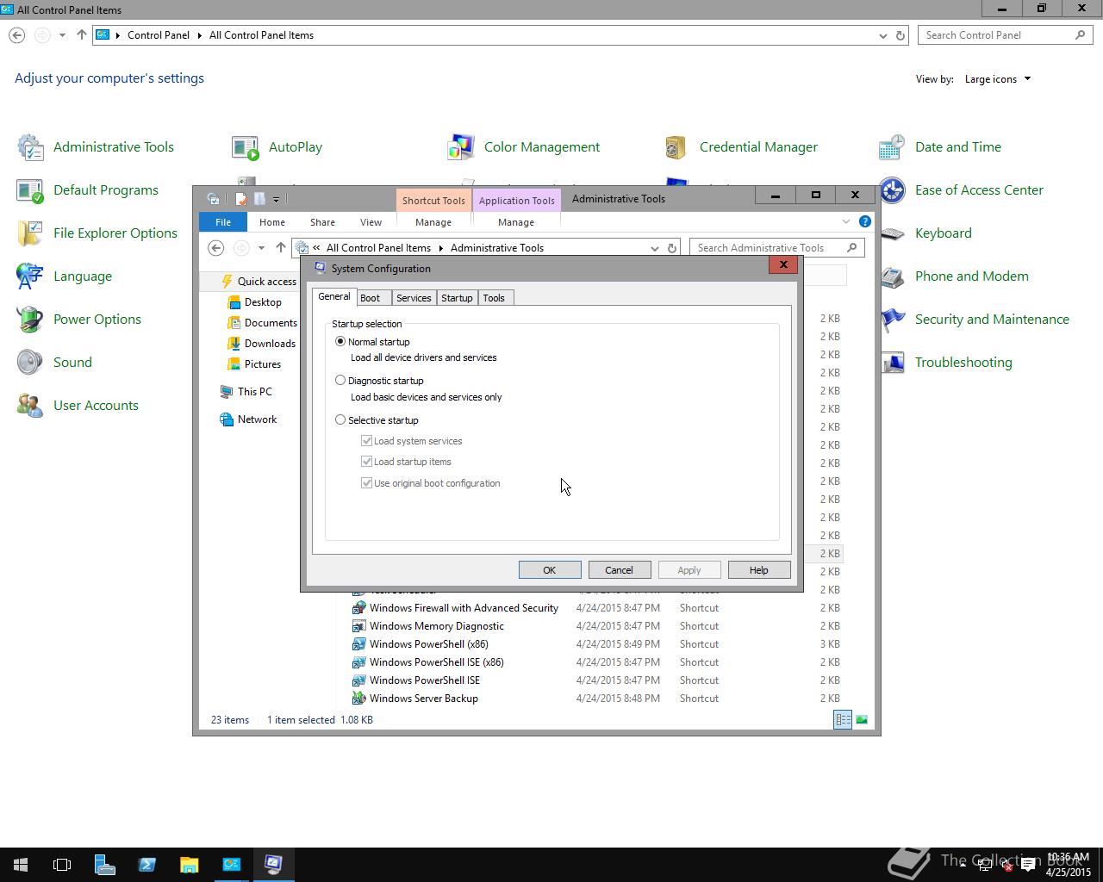This screenshot has height=882, width=1103.
Task: Open Administrative Tools icon in Control Panel
Action: 30,147
